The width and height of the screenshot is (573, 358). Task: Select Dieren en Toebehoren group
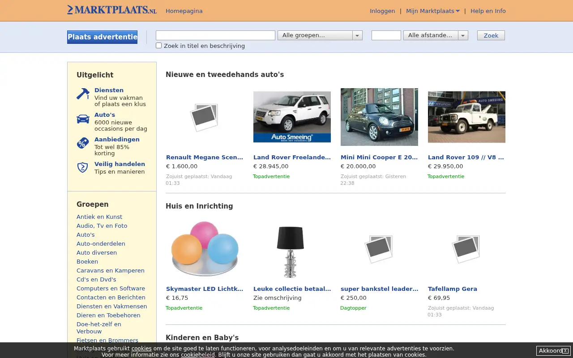pos(108,315)
